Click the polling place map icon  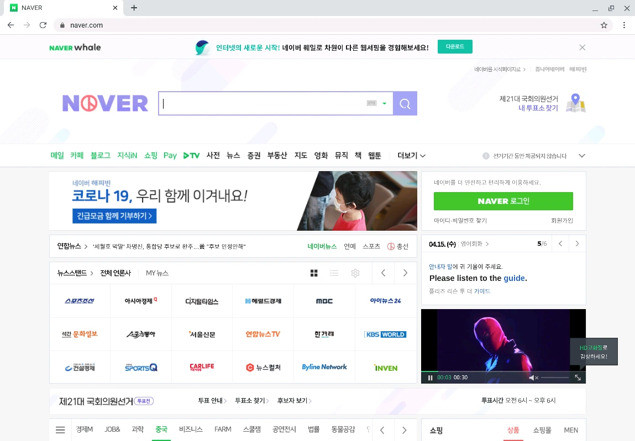575,103
